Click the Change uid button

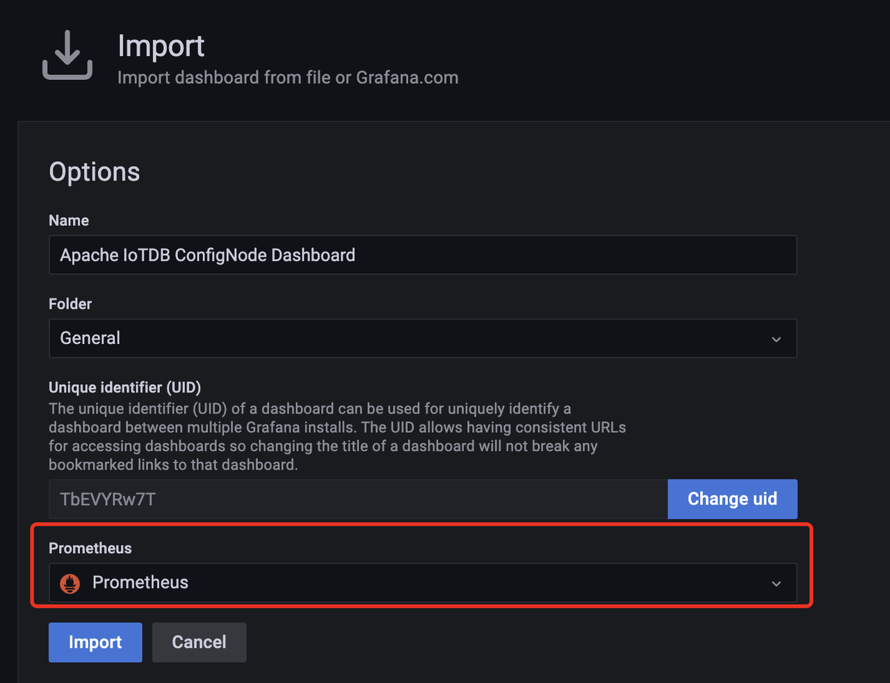tap(732, 499)
